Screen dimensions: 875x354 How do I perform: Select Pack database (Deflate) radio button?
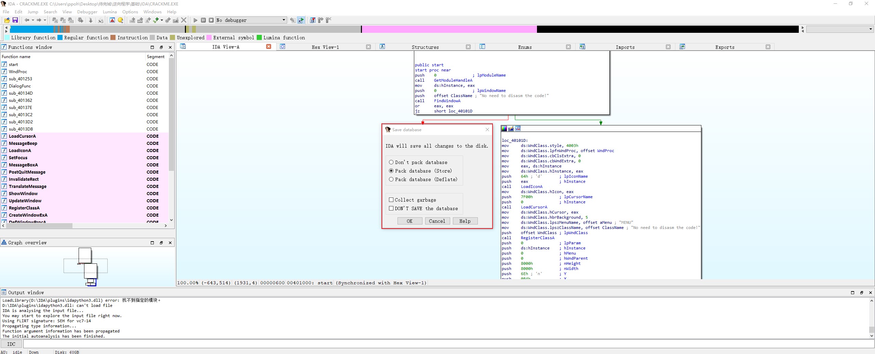[x=391, y=179]
